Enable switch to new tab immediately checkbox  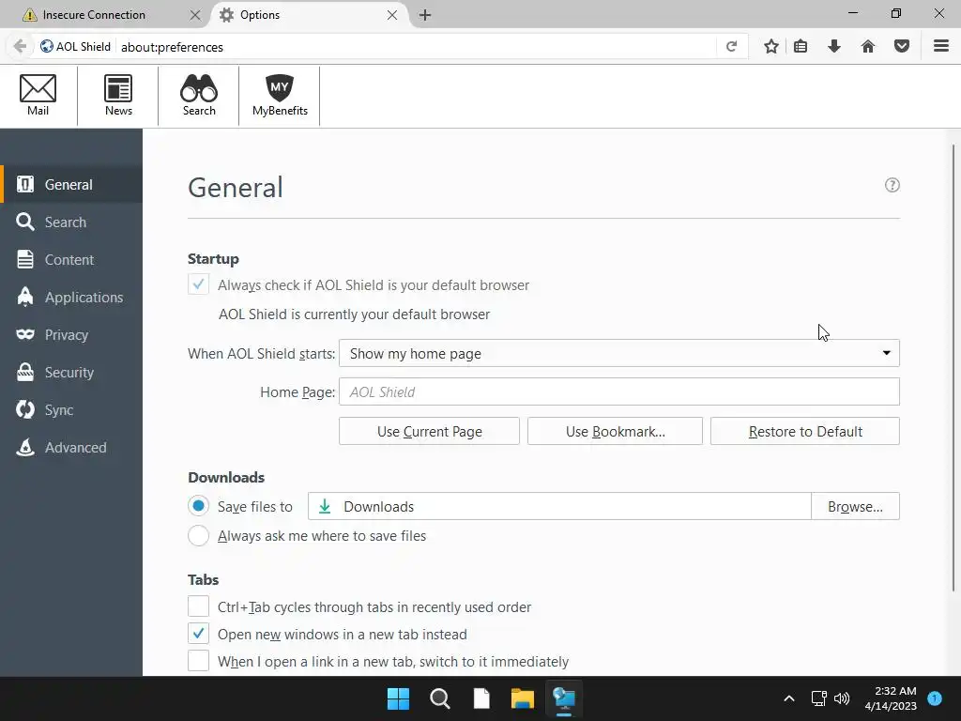click(x=198, y=661)
